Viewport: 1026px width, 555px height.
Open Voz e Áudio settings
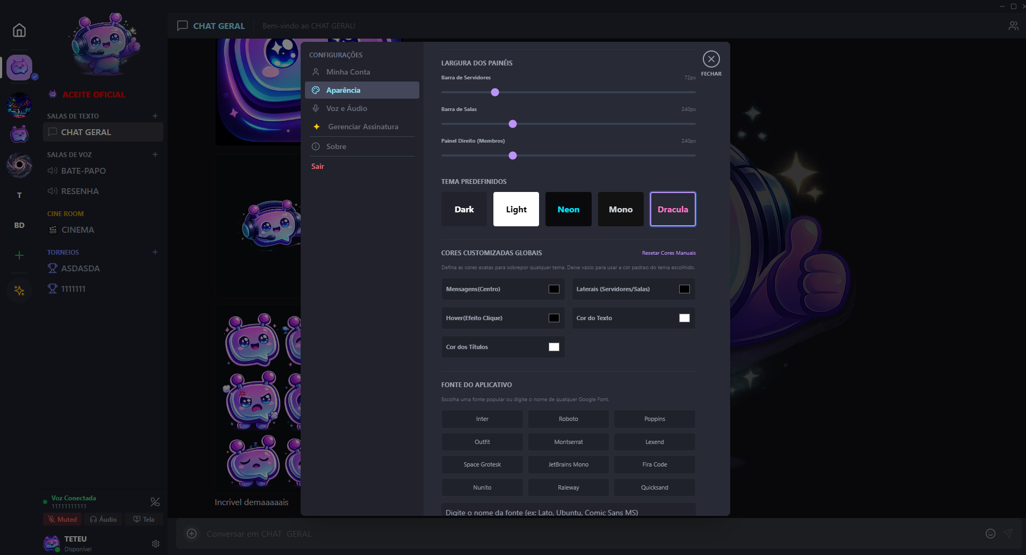tap(362, 108)
